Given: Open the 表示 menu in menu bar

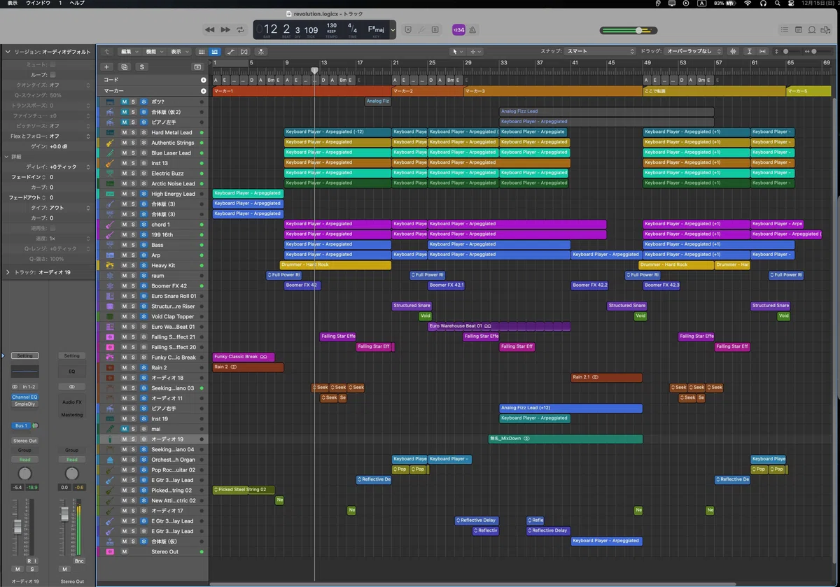Looking at the screenshot, I should tap(13, 3).
